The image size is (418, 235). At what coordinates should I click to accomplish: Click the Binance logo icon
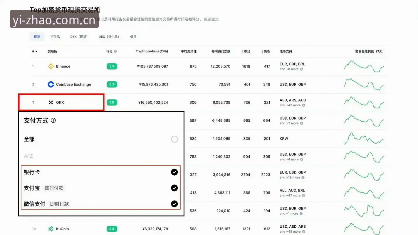click(51, 66)
